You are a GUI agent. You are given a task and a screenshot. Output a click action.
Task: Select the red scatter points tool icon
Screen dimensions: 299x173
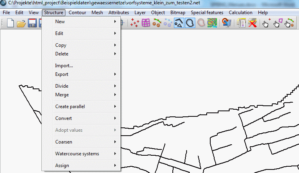tap(135, 23)
